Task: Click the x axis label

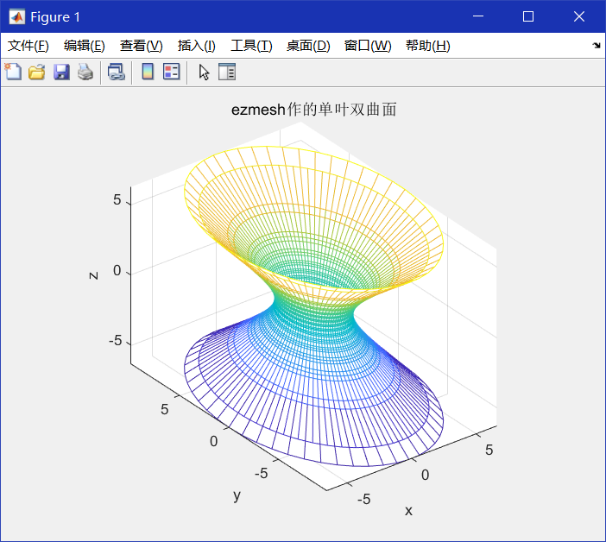Action: click(408, 511)
